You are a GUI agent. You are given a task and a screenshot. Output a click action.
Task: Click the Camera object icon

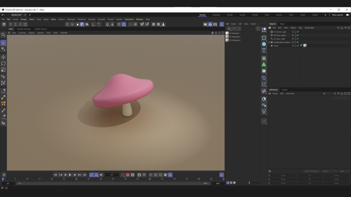(x=264, y=105)
